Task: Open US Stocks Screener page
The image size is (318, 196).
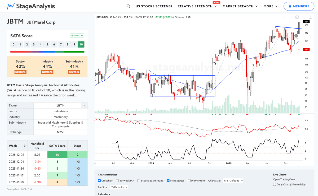Action: [x=154, y=6]
